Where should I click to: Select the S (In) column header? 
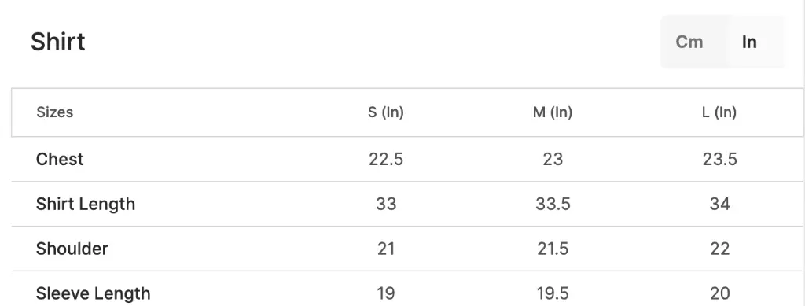385,112
